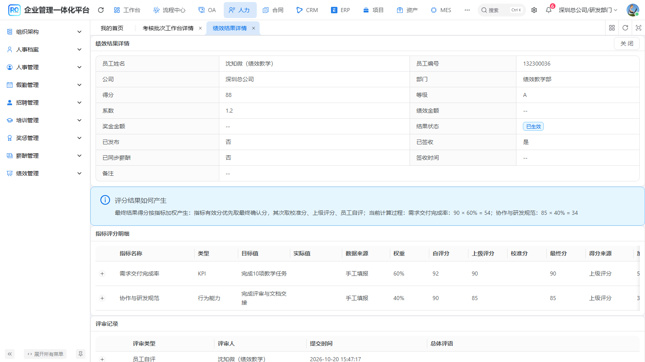Open the 合同 module
The width and height of the screenshot is (645, 362).
pyautogui.click(x=273, y=10)
